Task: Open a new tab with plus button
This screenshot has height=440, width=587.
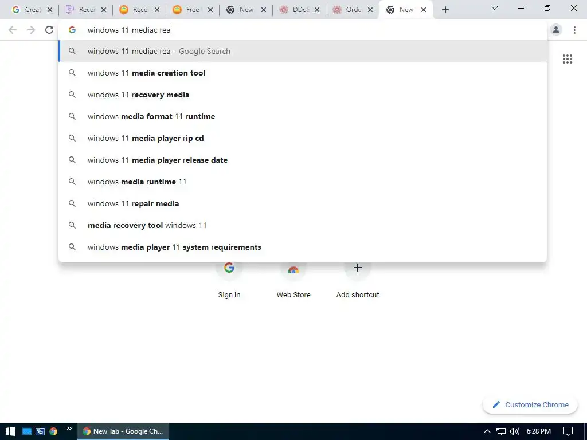Action: click(x=445, y=10)
